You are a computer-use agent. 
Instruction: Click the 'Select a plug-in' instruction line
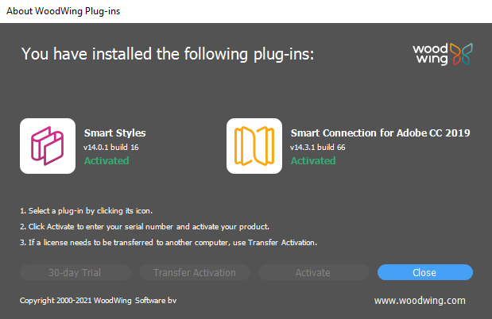85,211
